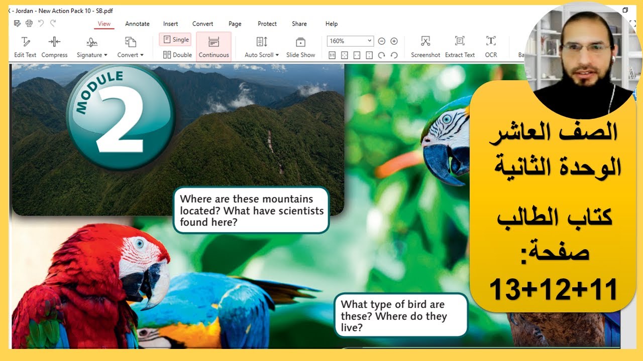This screenshot has height=361, width=643.
Task: Start the Slide Show
Action: tap(300, 47)
